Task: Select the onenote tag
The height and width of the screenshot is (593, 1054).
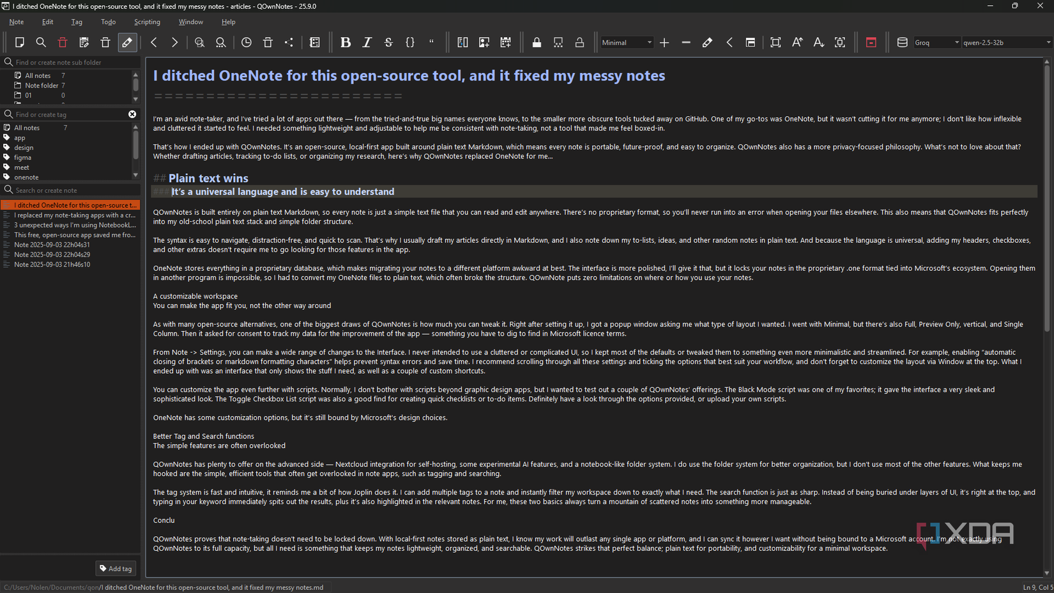Action: [26, 177]
